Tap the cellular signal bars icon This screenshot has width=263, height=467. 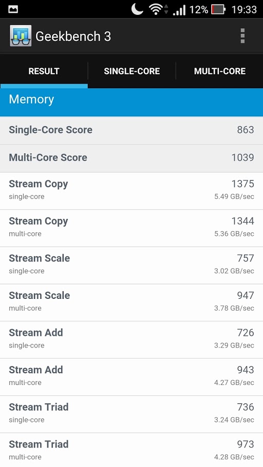[179, 10]
